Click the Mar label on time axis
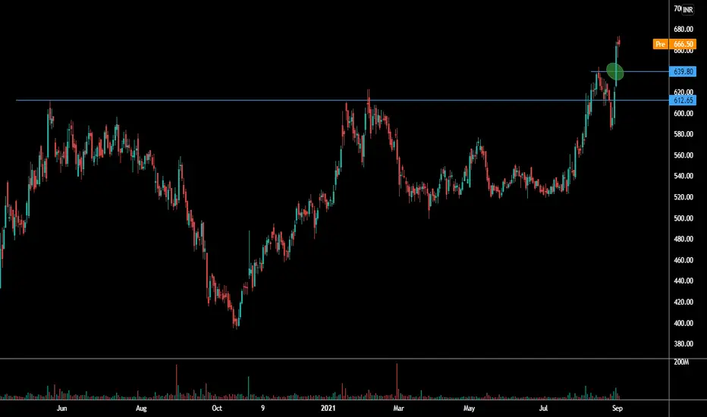This screenshot has width=707, height=417. point(398,409)
